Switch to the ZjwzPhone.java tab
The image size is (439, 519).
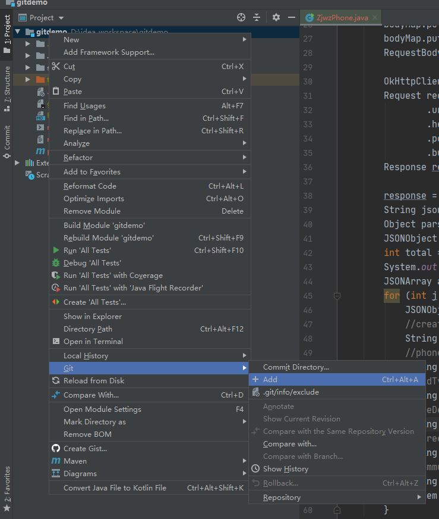[x=341, y=17]
